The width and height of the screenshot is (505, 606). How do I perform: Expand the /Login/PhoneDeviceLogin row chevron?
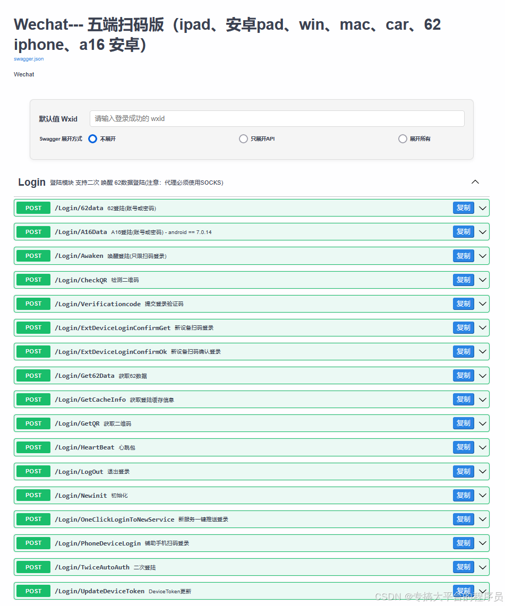coord(483,543)
